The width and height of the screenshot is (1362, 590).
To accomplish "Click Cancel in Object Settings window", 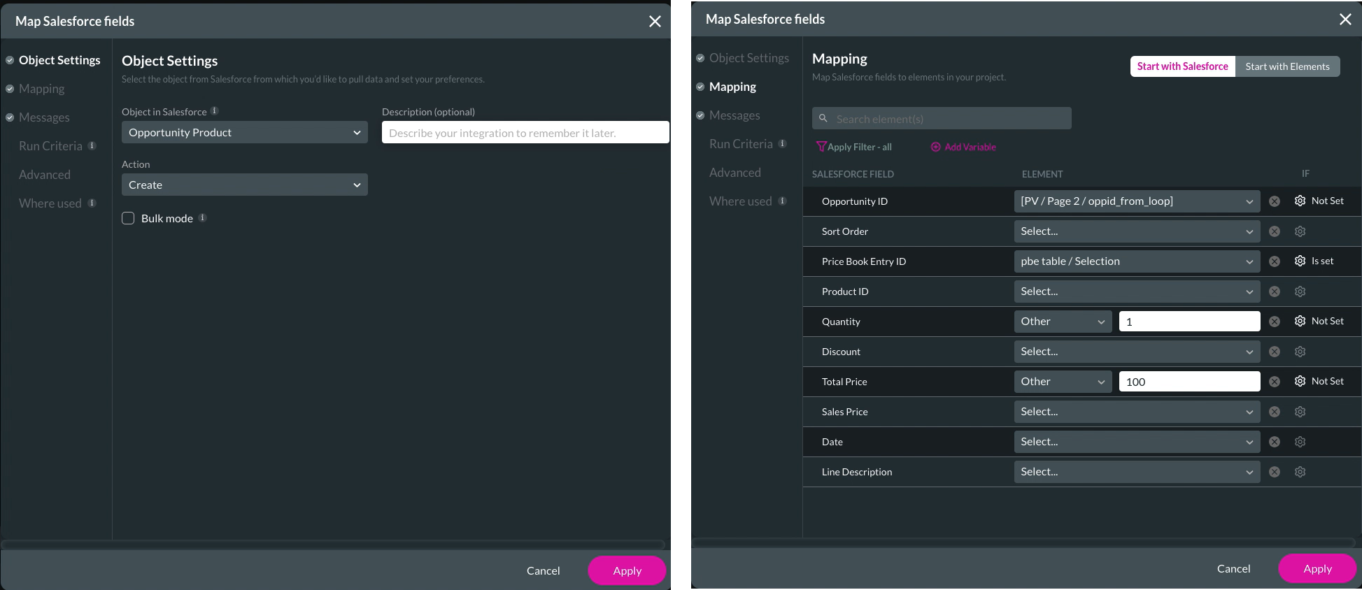I will (543, 570).
